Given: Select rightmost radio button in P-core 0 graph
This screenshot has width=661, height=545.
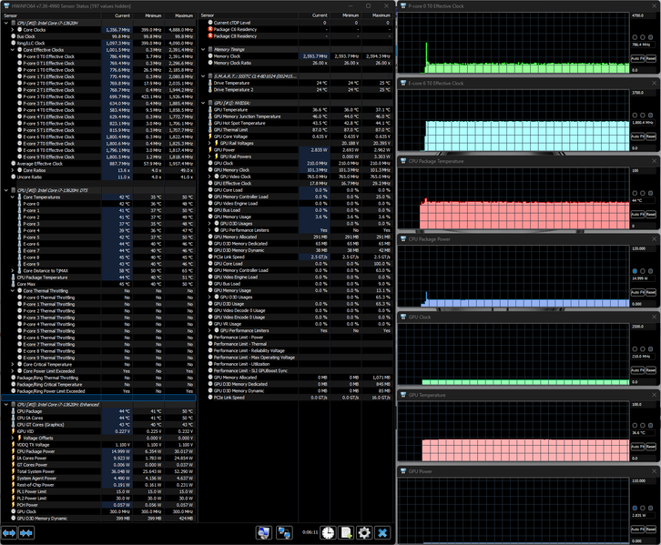Looking at the screenshot, I should 650,37.
